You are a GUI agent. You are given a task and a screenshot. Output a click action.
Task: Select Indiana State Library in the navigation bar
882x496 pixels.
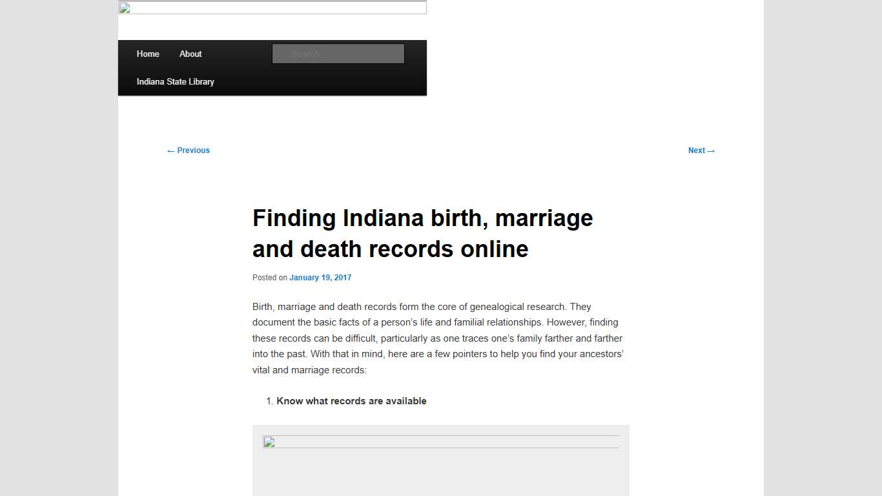tap(175, 81)
